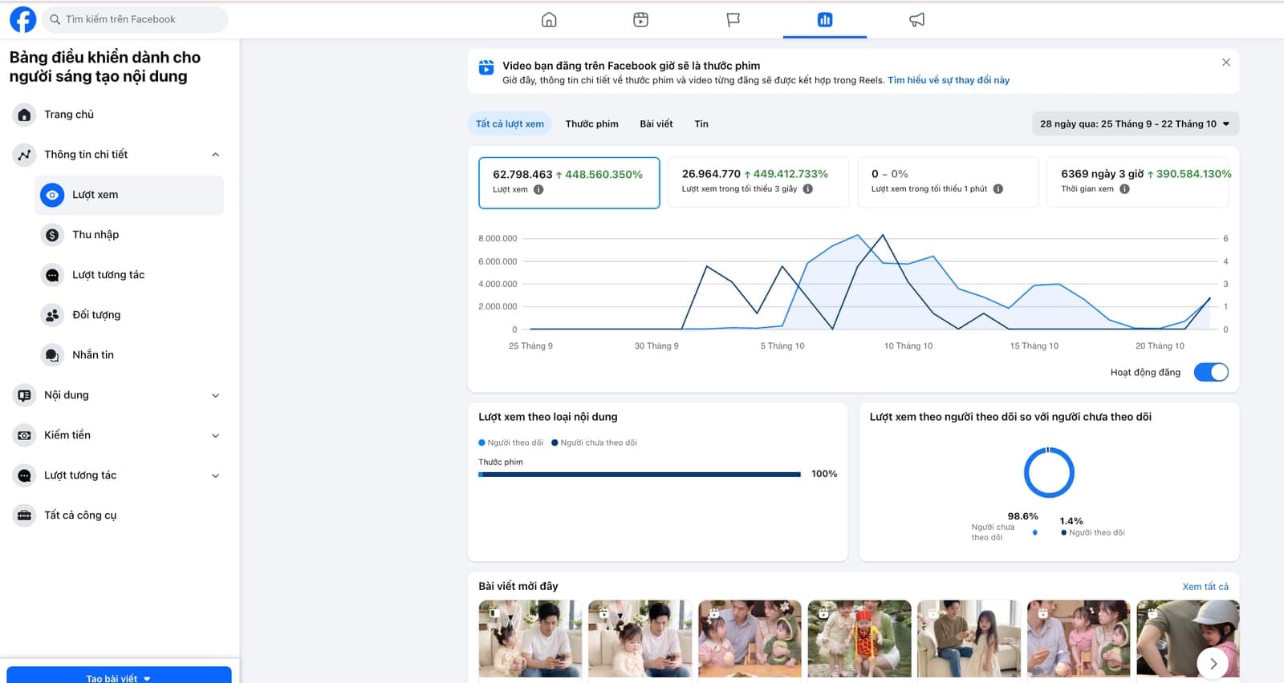
Task: Click the Kiếm tiền money icon
Action: click(x=25, y=435)
